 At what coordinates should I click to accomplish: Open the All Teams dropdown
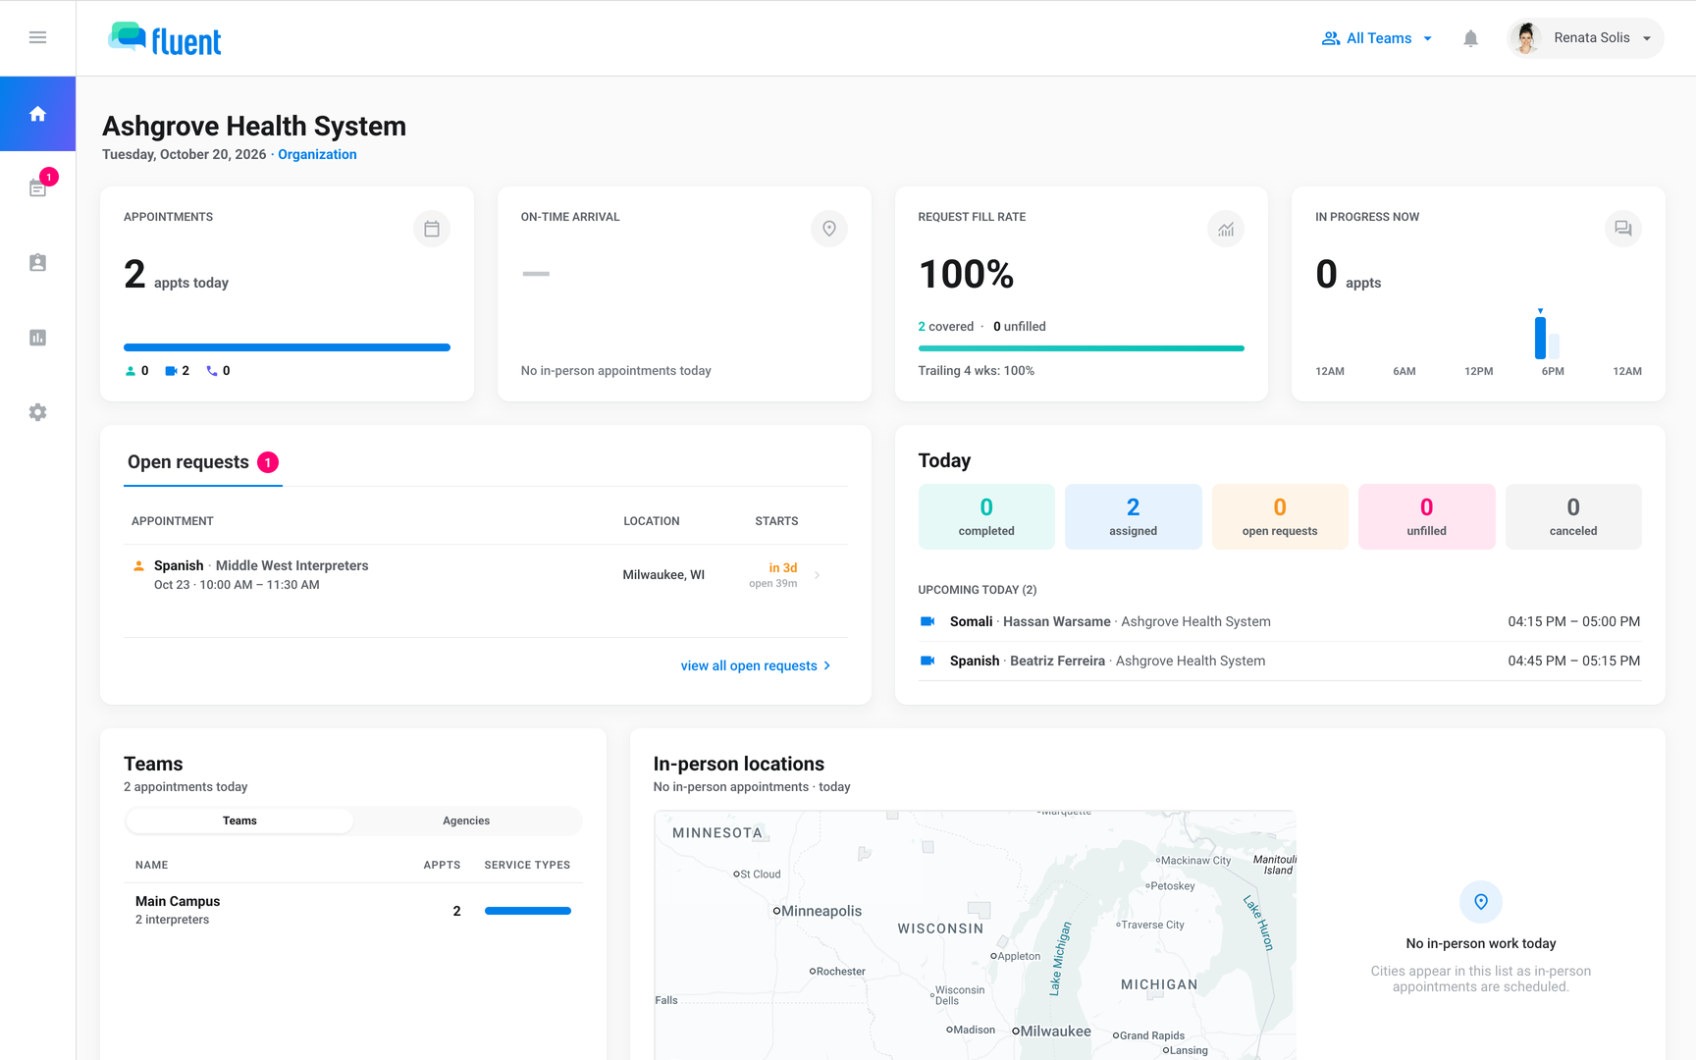[x=1377, y=38]
